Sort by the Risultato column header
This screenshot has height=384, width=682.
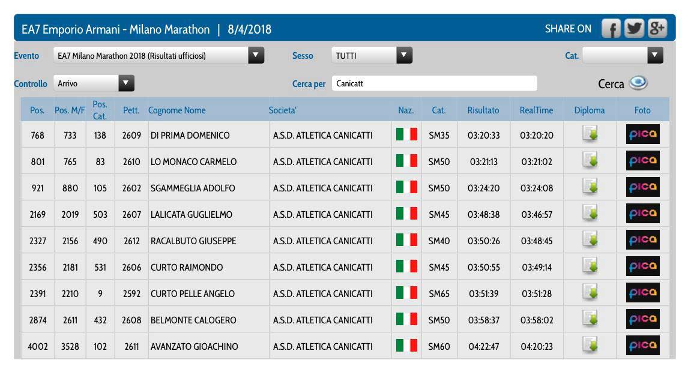(x=483, y=110)
